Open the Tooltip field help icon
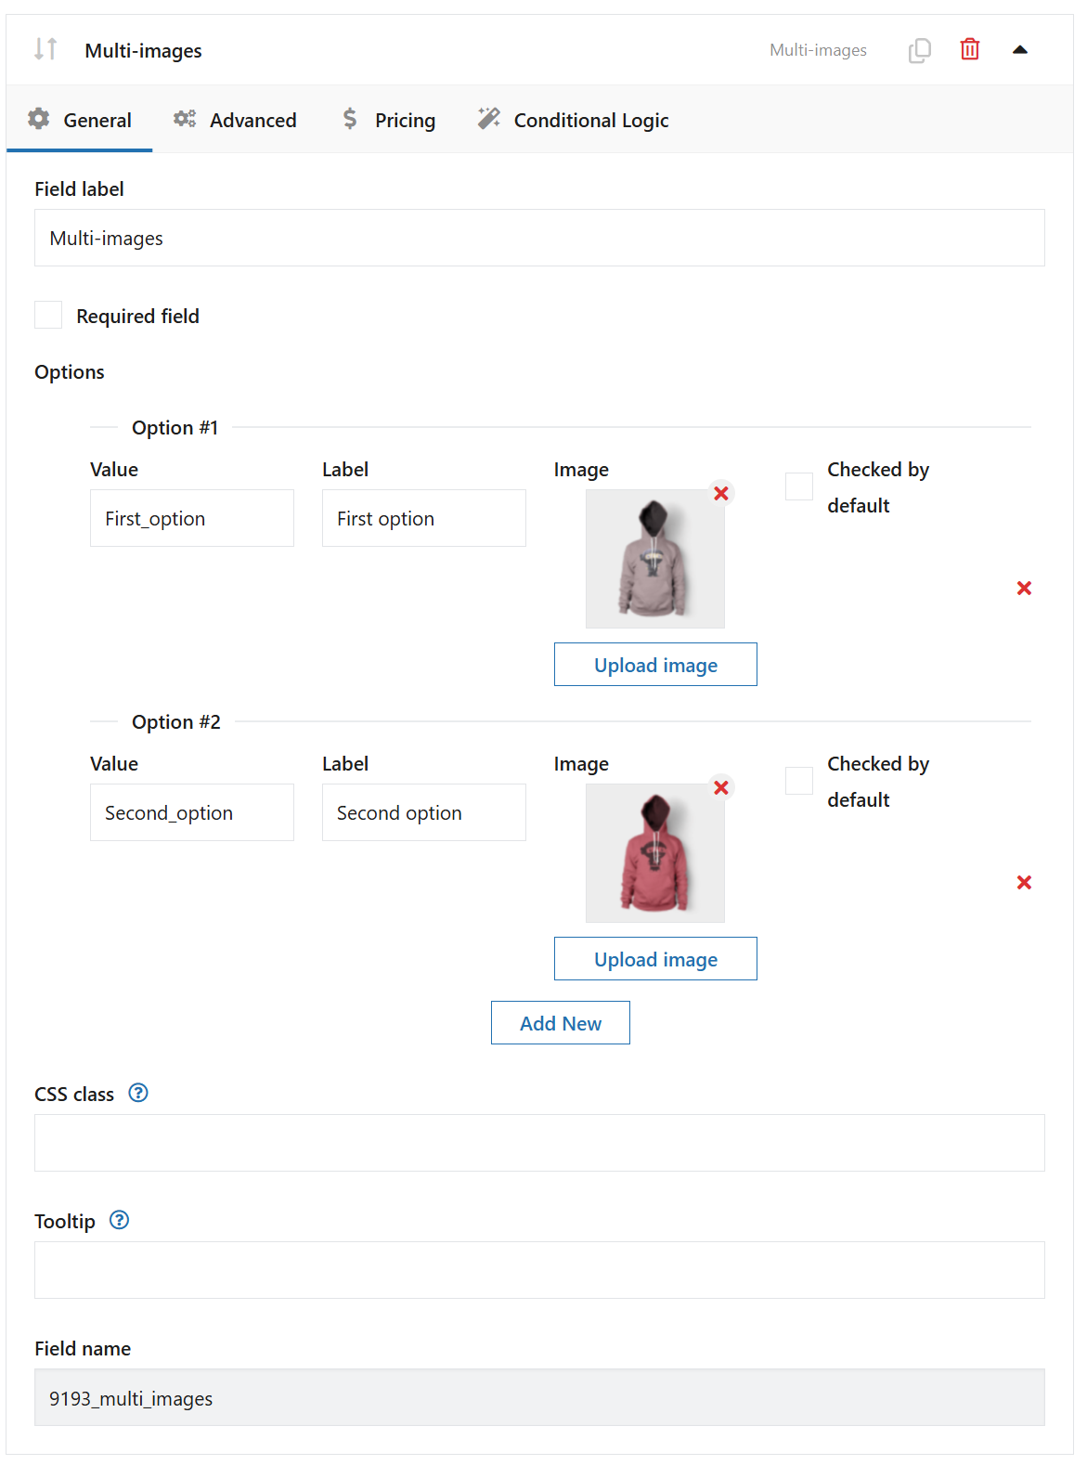 (x=118, y=1220)
